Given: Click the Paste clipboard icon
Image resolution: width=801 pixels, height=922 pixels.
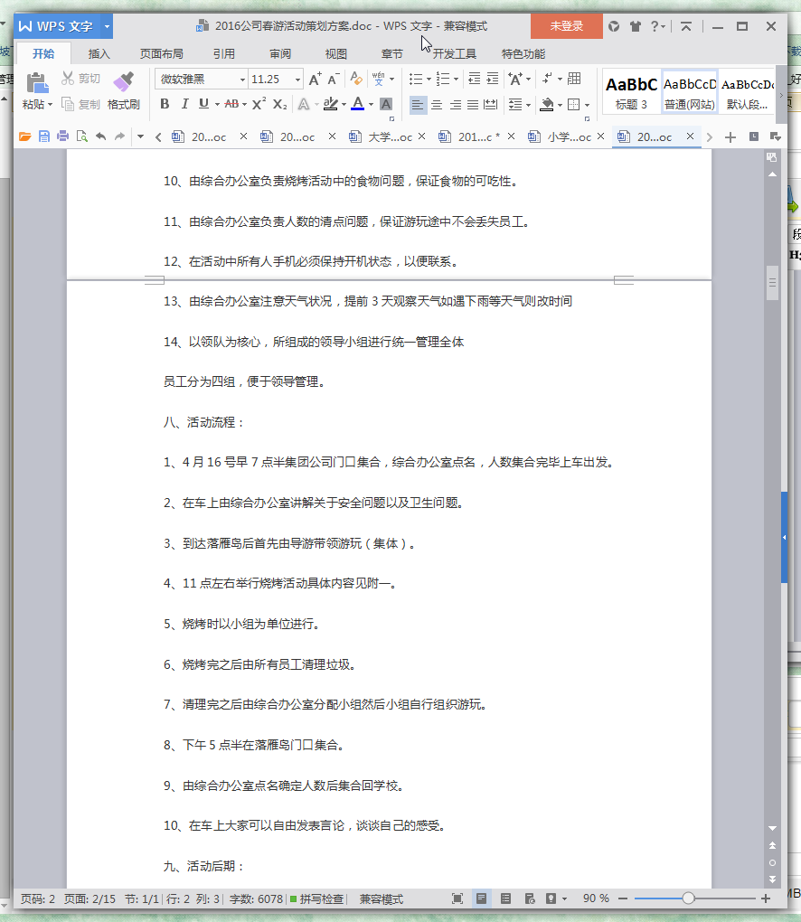Looking at the screenshot, I should [37, 83].
